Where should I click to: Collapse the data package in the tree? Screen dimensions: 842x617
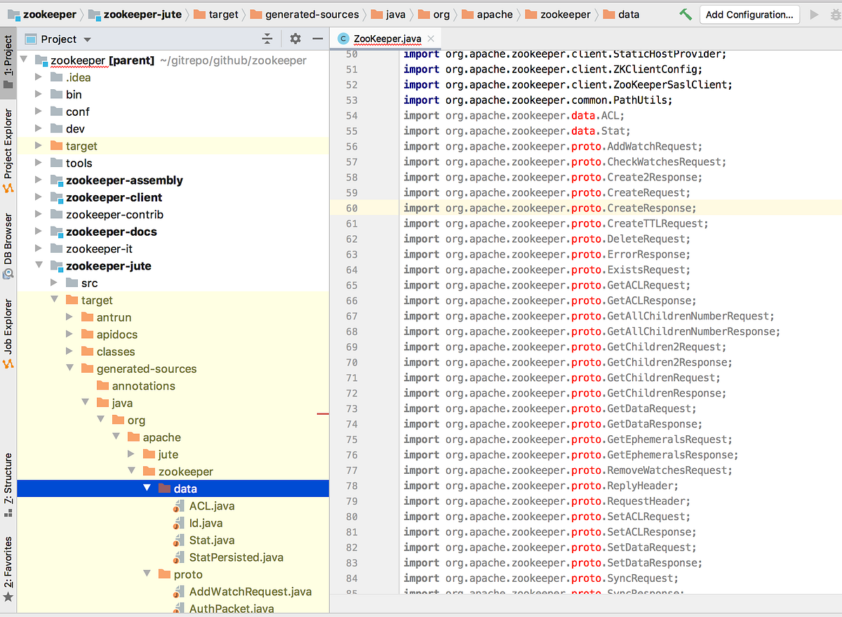tap(147, 488)
